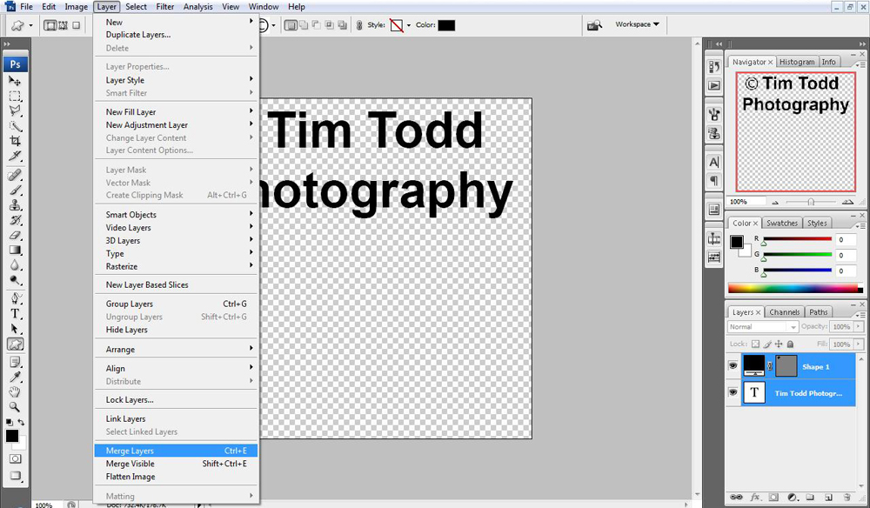Create new adjustment layer icon in Layers panel
This screenshot has width=870, height=508.
click(792, 497)
